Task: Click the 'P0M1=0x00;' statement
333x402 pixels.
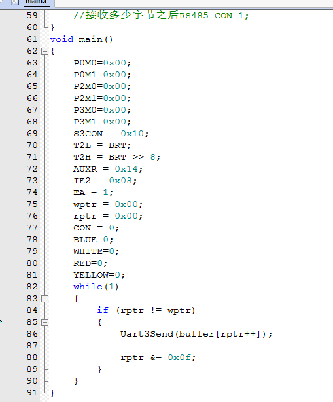Action: point(102,75)
